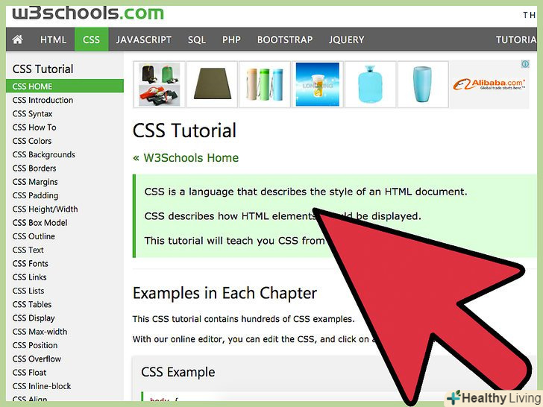Click the CSS Example box heading
The height and width of the screenshot is (407, 543).
(x=178, y=372)
